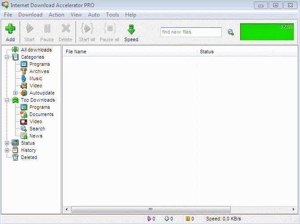This screenshot has height=224, width=300.
Task: Click the Pause toolbar button
Action: tap(47, 32)
